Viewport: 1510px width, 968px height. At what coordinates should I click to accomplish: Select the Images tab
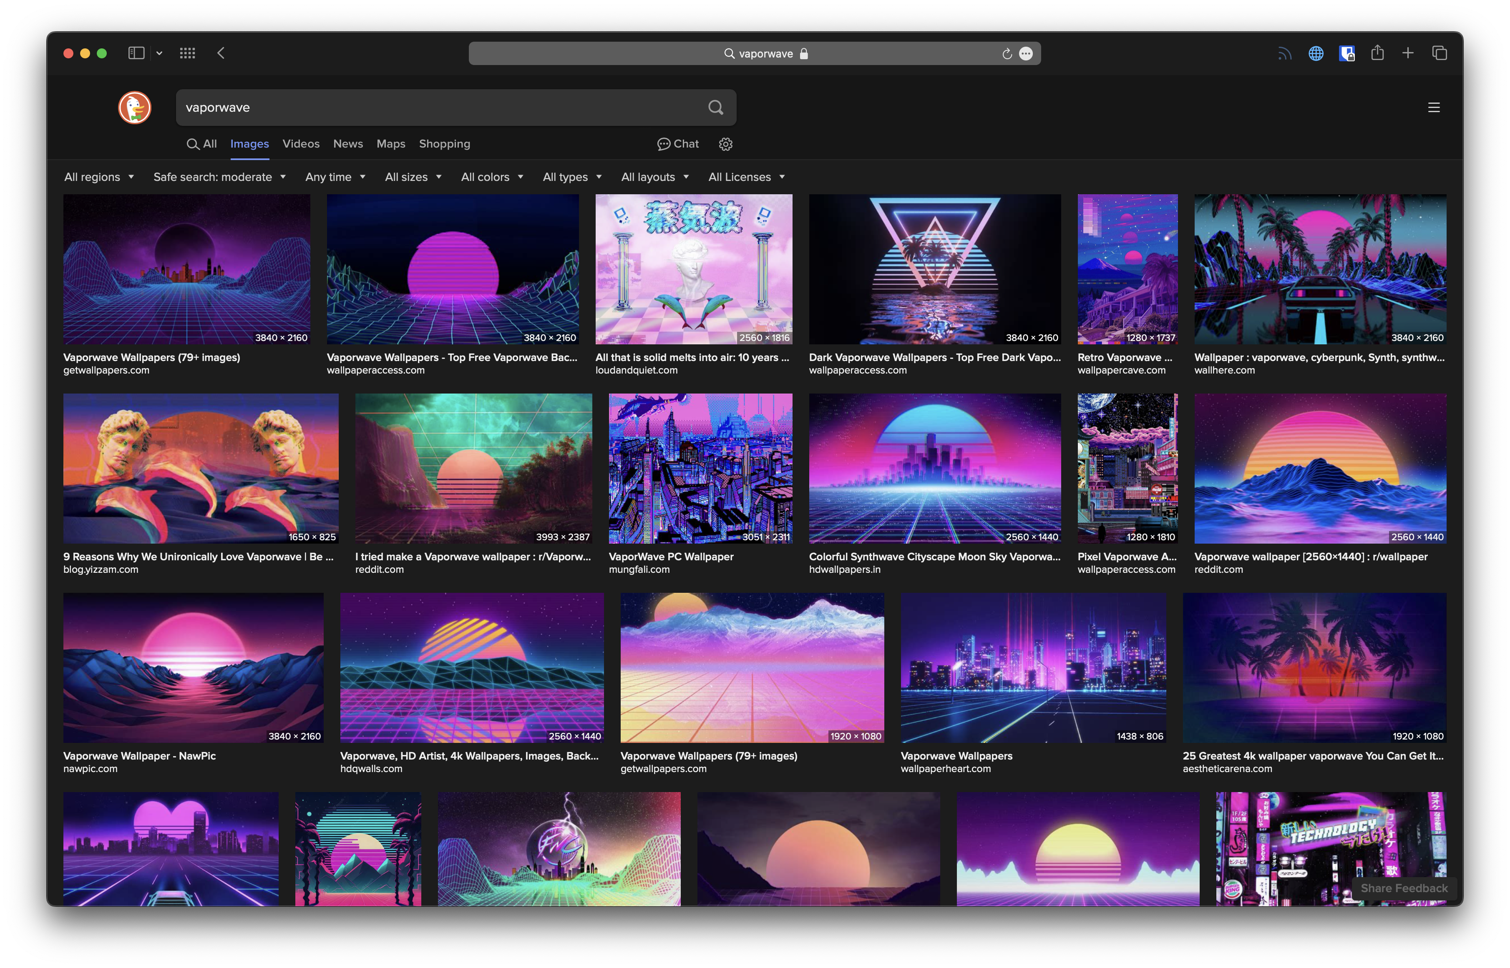(x=248, y=143)
